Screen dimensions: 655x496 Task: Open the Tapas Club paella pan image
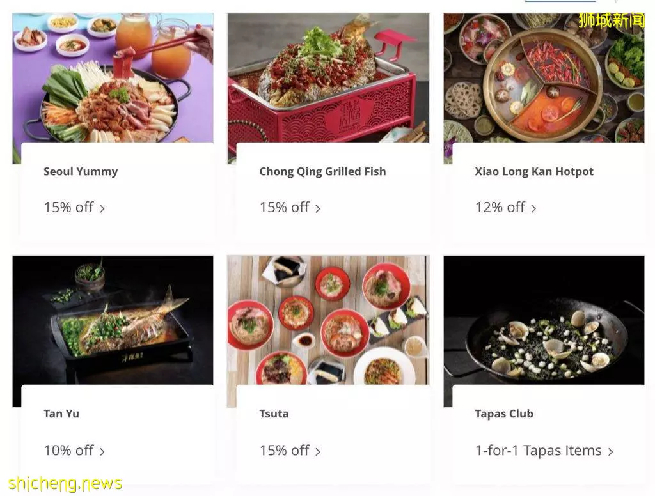pyautogui.click(x=544, y=320)
